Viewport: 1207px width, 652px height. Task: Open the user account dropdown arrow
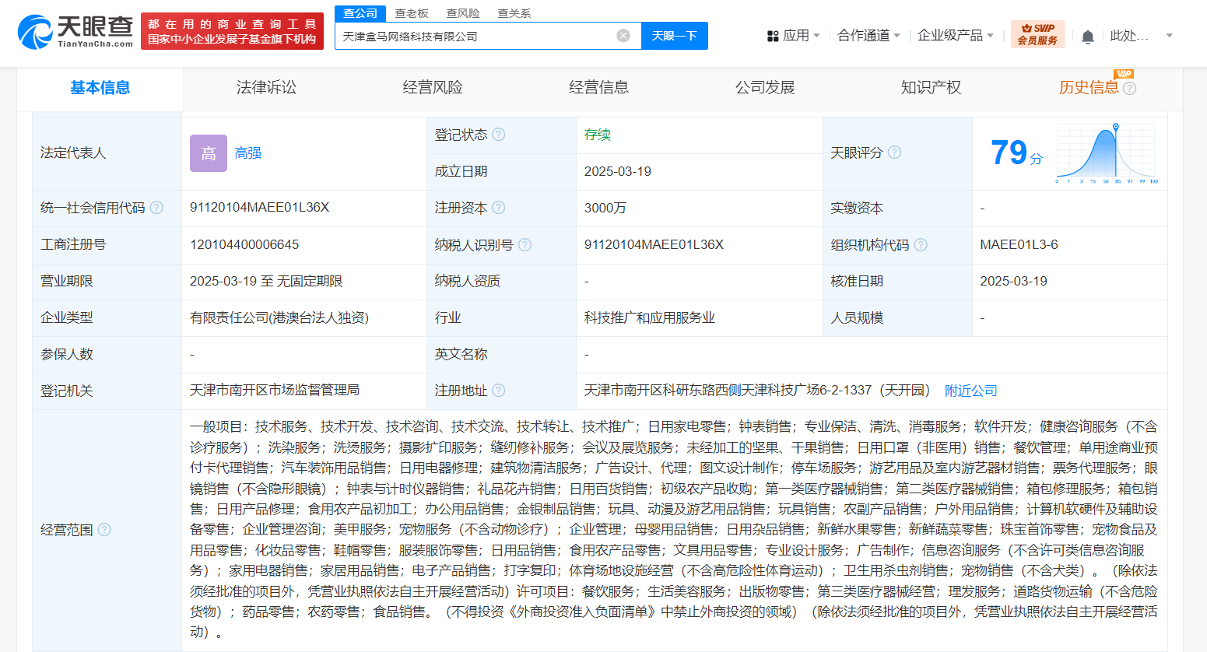pyautogui.click(x=1169, y=36)
